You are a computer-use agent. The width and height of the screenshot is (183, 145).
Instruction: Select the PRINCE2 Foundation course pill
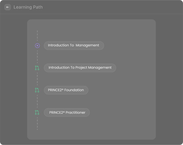pos(66,90)
